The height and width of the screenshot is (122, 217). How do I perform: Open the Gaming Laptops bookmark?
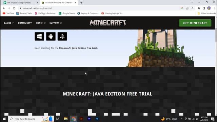(x=112, y=13)
